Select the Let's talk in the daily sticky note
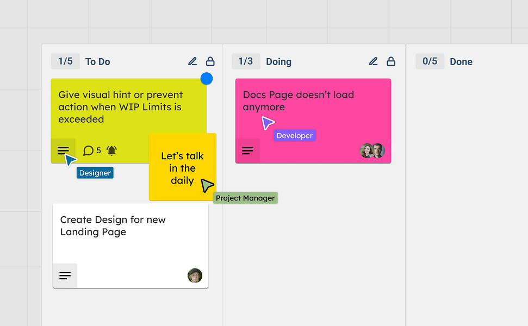This screenshot has height=326, width=528. pyautogui.click(x=183, y=167)
